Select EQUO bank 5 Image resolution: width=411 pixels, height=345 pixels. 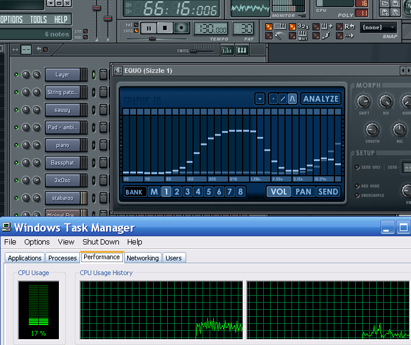[208, 192]
